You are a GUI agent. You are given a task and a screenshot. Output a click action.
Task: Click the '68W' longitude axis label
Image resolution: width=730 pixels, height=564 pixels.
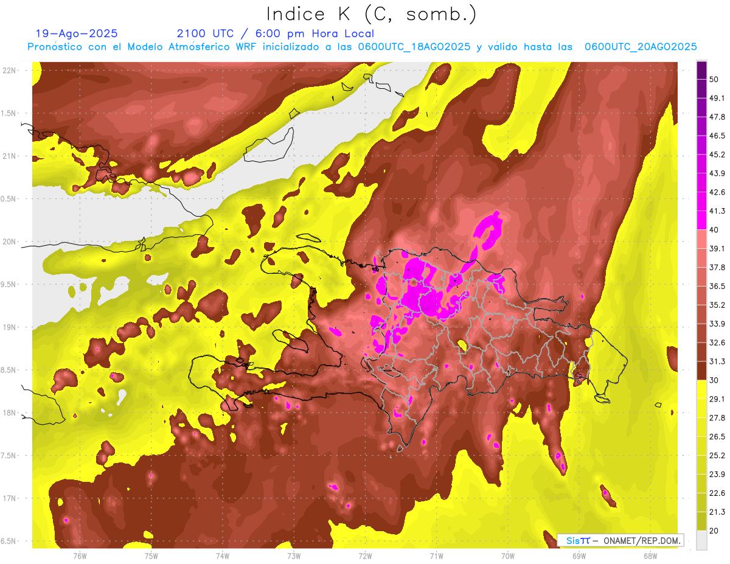point(650,556)
